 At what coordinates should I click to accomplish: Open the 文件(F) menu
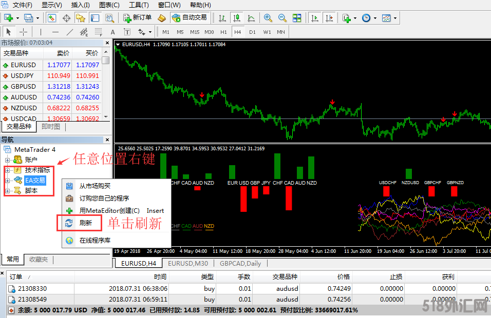pos(22,5)
